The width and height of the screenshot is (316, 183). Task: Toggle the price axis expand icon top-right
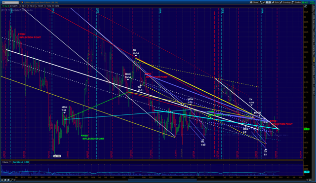[306, 6]
